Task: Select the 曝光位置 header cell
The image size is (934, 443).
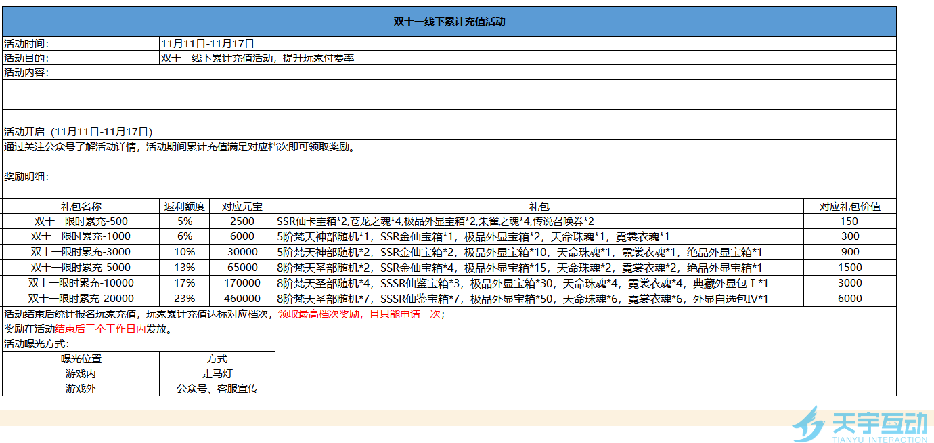Action: tap(81, 359)
